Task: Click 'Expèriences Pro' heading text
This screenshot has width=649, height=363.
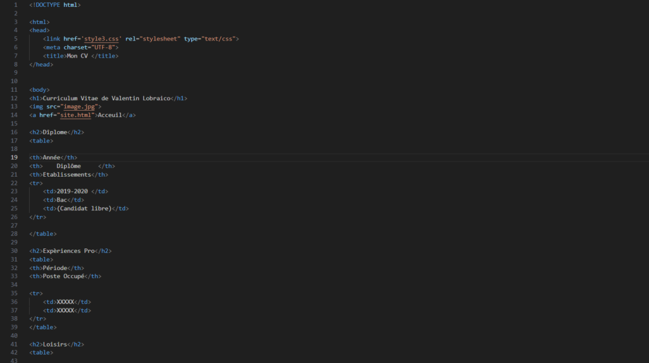Action: tap(68, 251)
